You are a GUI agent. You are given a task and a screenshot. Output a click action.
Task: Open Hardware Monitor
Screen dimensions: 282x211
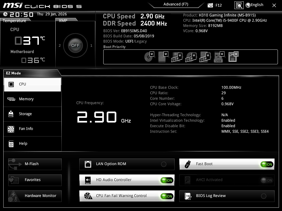click(x=35, y=196)
